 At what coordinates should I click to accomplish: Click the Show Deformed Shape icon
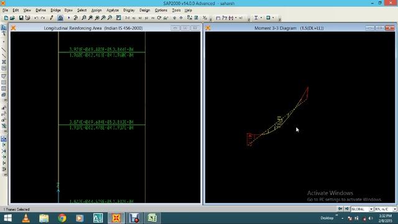(x=224, y=18)
